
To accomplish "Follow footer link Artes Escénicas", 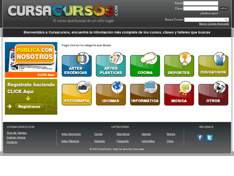I will pyautogui.click(x=71, y=134).
